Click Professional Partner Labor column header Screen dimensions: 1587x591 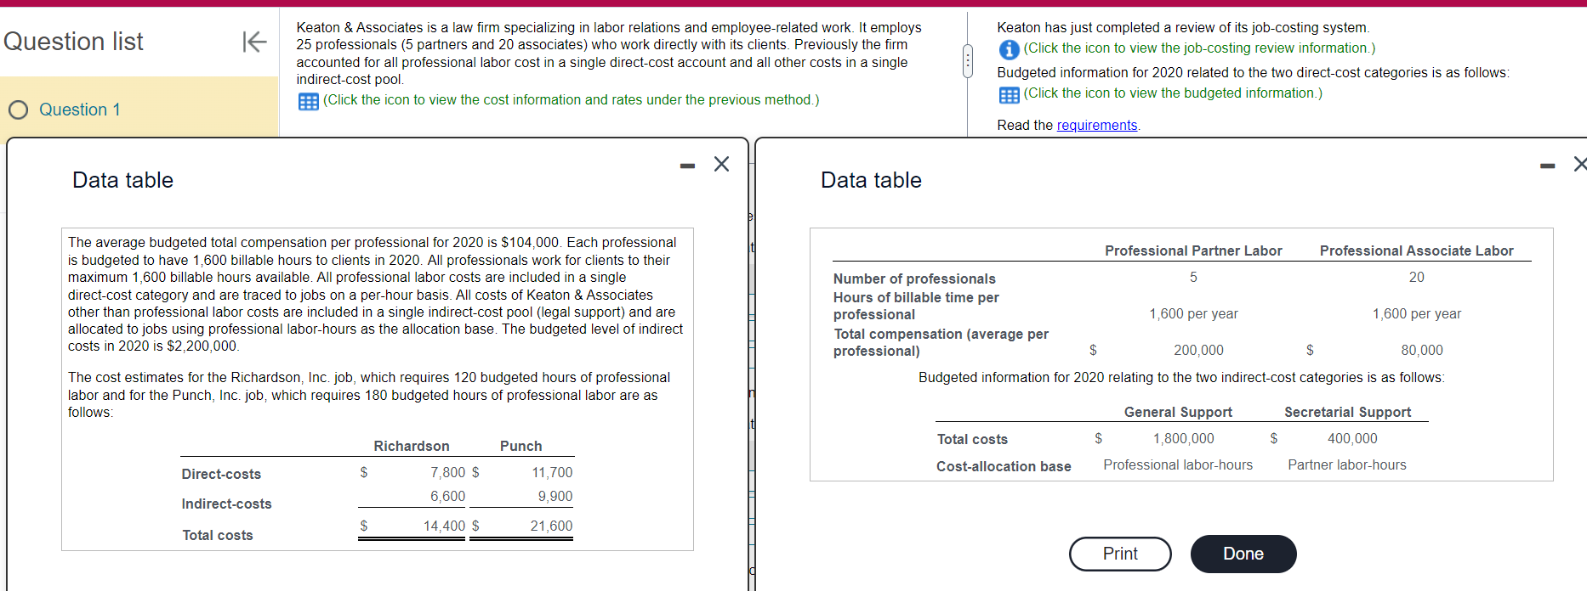[x=1193, y=250]
